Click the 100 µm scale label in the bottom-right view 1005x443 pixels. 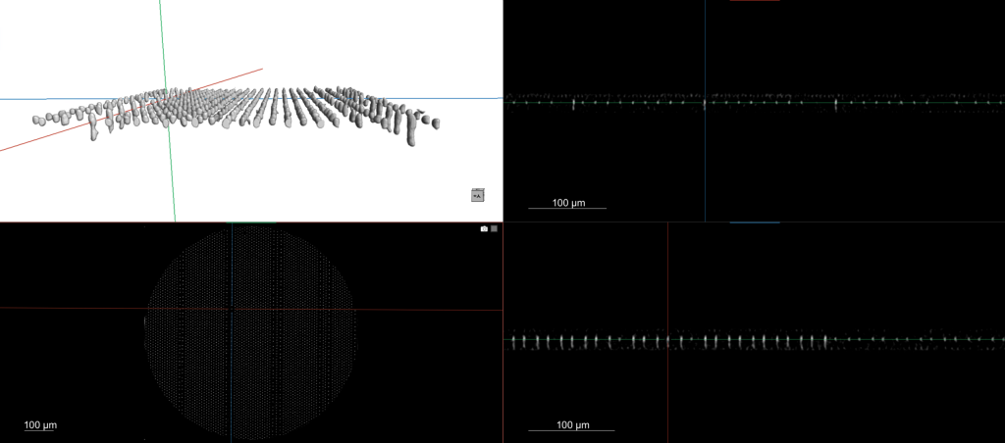coord(573,425)
